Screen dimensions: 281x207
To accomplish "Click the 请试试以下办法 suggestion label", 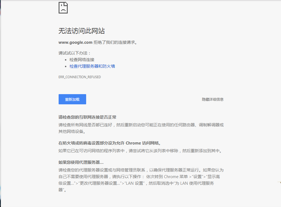I will point(75,53).
